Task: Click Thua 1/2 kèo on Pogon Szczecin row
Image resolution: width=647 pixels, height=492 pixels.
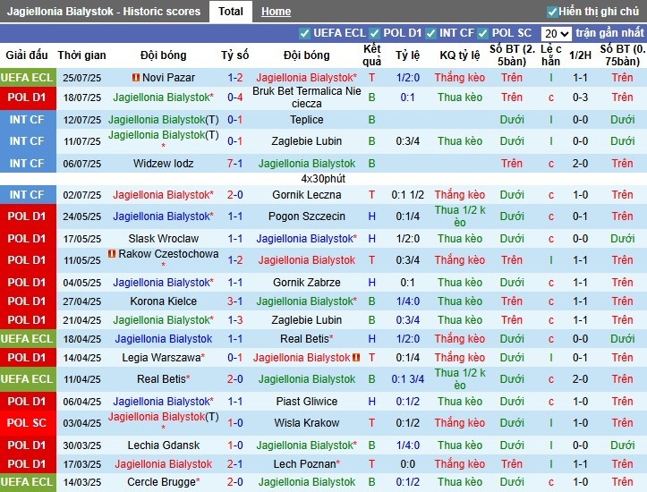Action: point(460,216)
